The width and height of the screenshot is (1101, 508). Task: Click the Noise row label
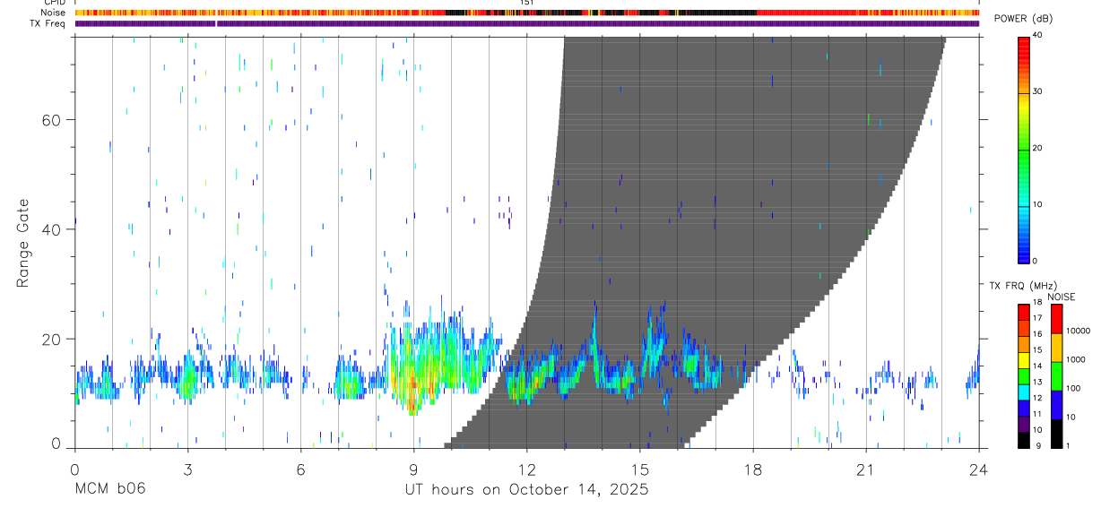tap(54, 13)
